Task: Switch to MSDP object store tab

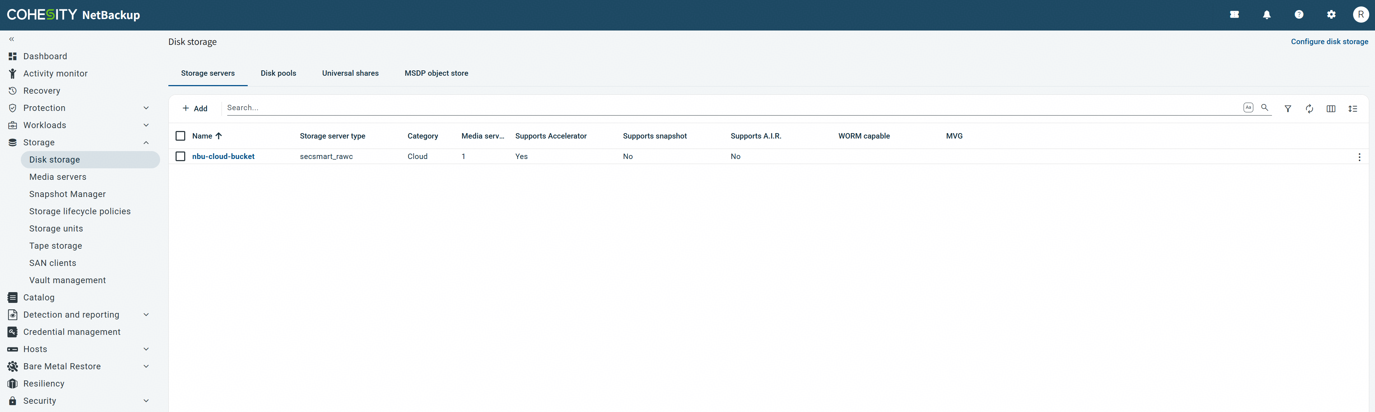Action: coord(436,73)
